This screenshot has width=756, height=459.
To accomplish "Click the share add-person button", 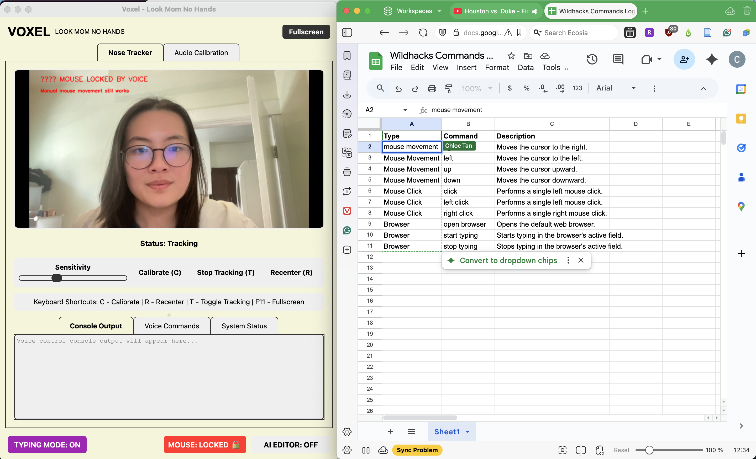I will [684, 59].
